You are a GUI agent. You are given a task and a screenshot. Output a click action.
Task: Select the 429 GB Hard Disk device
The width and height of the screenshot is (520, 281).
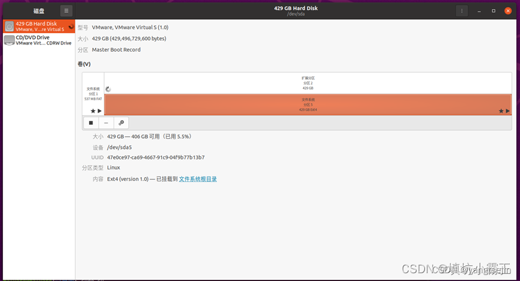click(39, 26)
